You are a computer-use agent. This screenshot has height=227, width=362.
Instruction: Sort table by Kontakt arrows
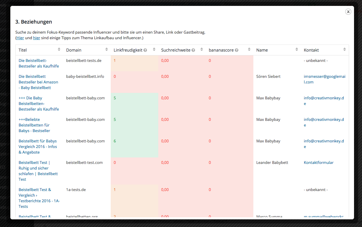point(344,50)
